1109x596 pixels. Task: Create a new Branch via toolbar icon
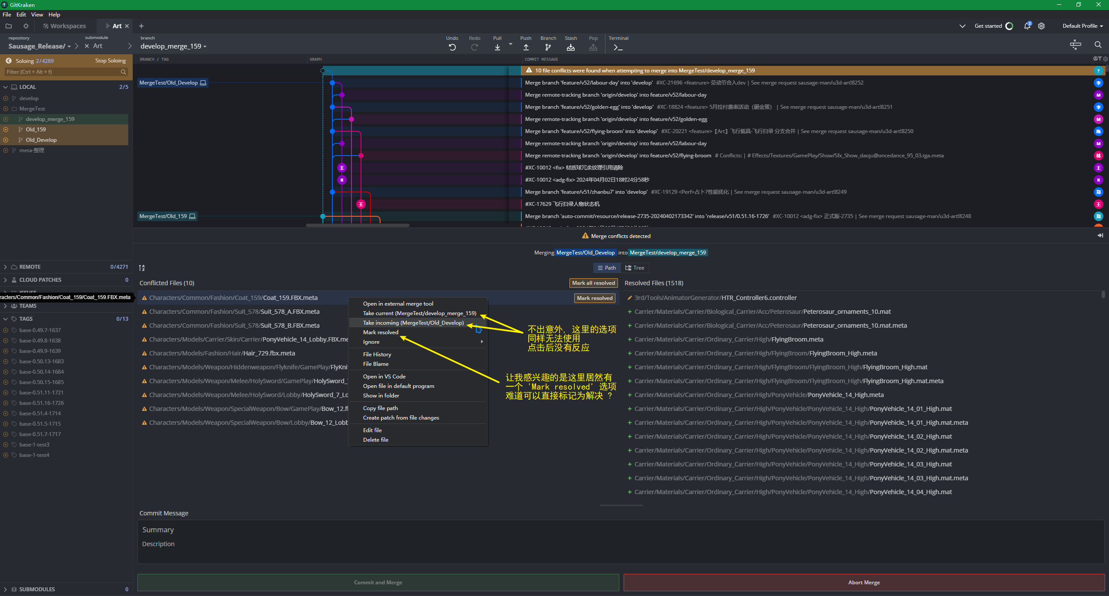[x=548, y=47]
